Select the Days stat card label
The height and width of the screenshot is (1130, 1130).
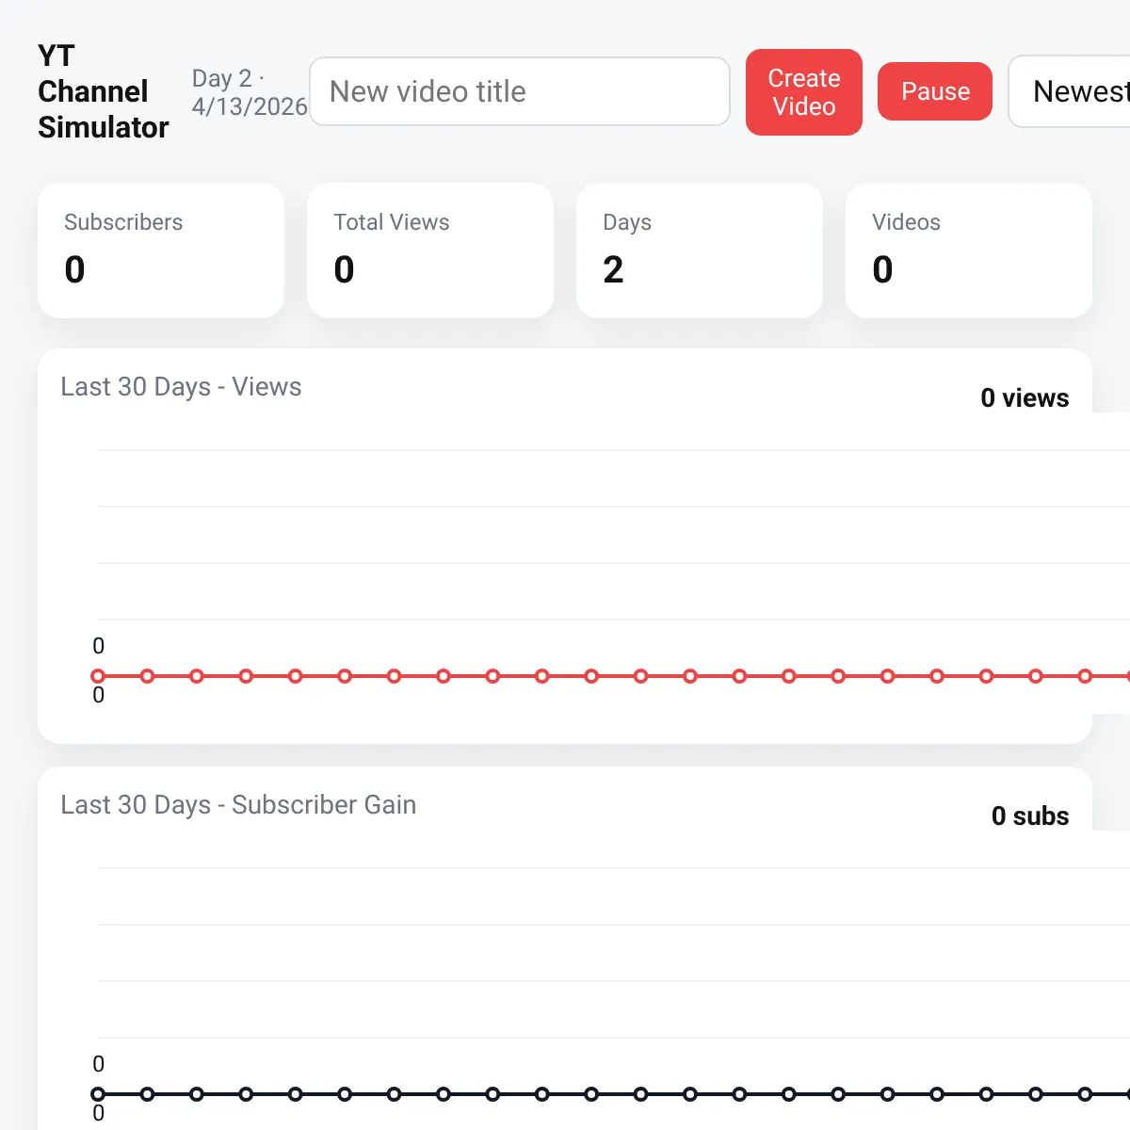(x=627, y=222)
